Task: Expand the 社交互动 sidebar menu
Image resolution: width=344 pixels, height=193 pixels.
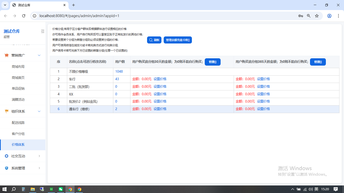Action: (23, 156)
